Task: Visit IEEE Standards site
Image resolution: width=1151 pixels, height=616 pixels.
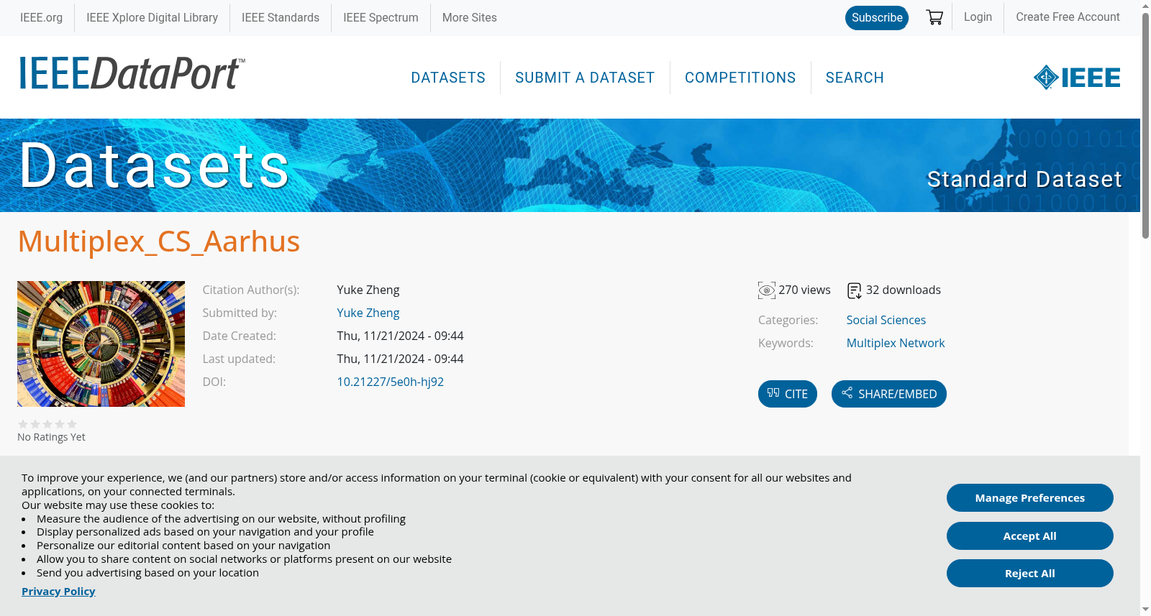Action: [281, 17]
